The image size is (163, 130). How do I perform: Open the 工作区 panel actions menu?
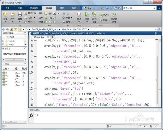point(25,64)
